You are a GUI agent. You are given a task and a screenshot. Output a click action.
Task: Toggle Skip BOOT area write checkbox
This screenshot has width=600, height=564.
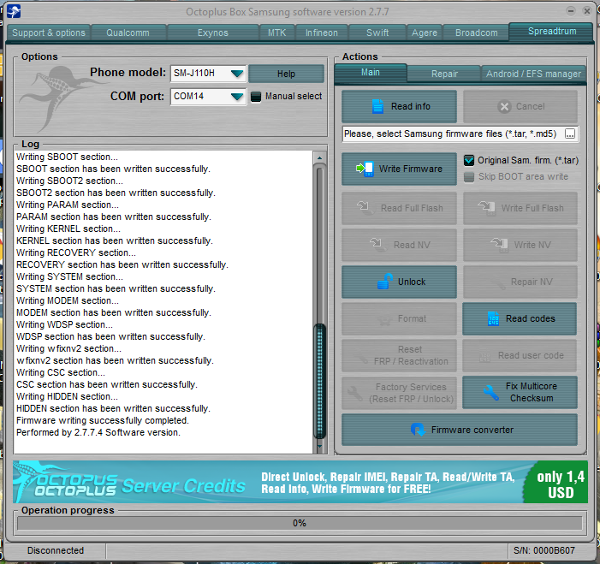click(x=469, y=177)
